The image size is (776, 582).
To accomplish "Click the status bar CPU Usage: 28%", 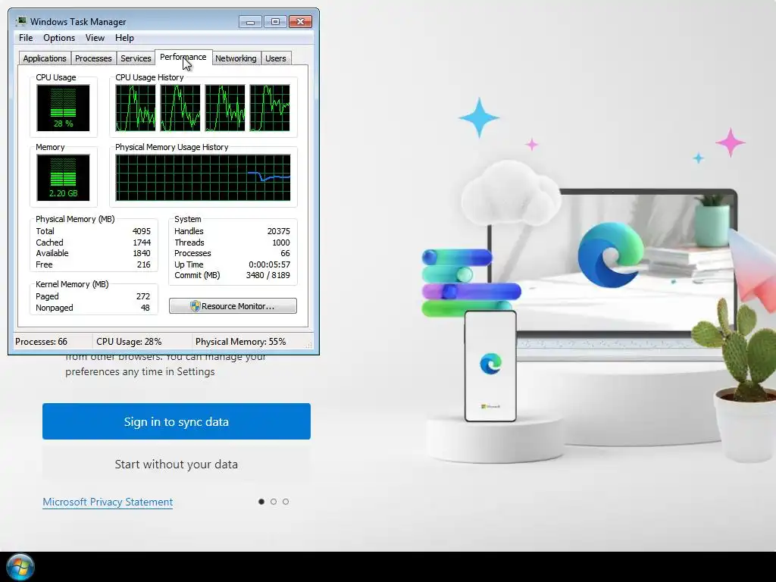I will pyautogui.click(x=129, y=342).
